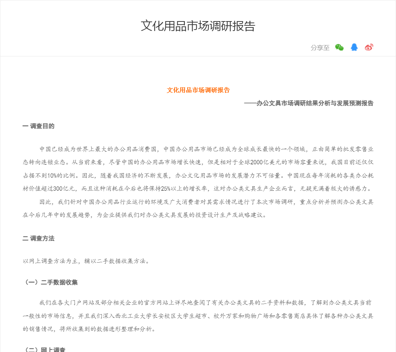Screen dimensions: 396x352
Task: Click the （一）二手数据收集 subheading
Action: tap(50, 282)
